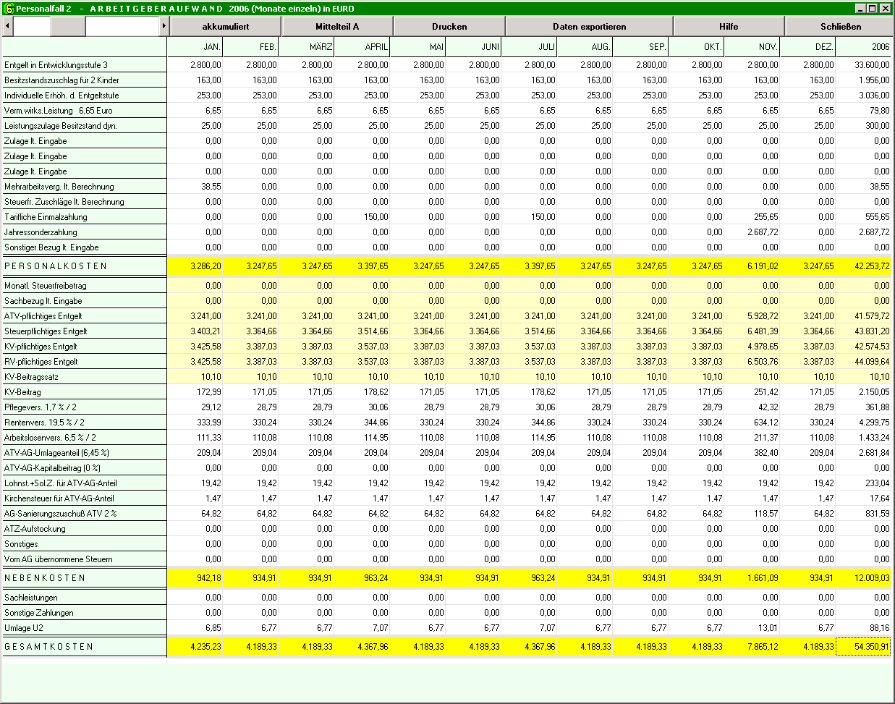This screenshot has height=704, width=895.
Task: Select the JAN. column header
Action: tap(195, 47)
